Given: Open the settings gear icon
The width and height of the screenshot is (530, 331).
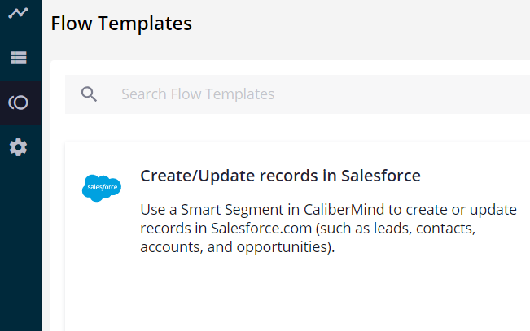Looking at the screenshot, I should [x=18, y=147].
